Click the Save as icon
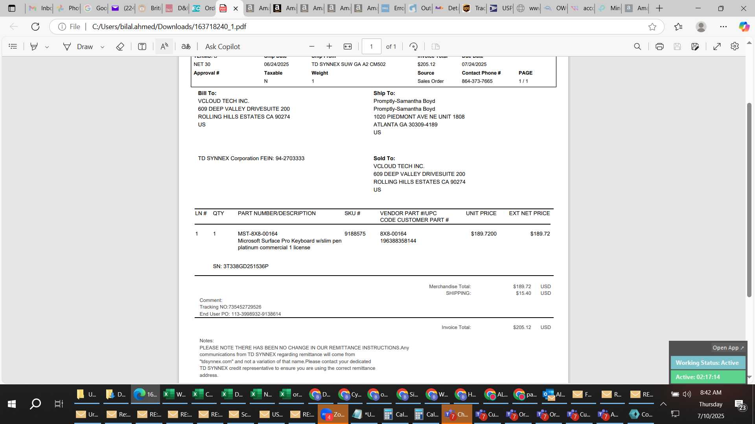Image resolution: width=755 pixels, height=424 pixels. click(695, 46)
